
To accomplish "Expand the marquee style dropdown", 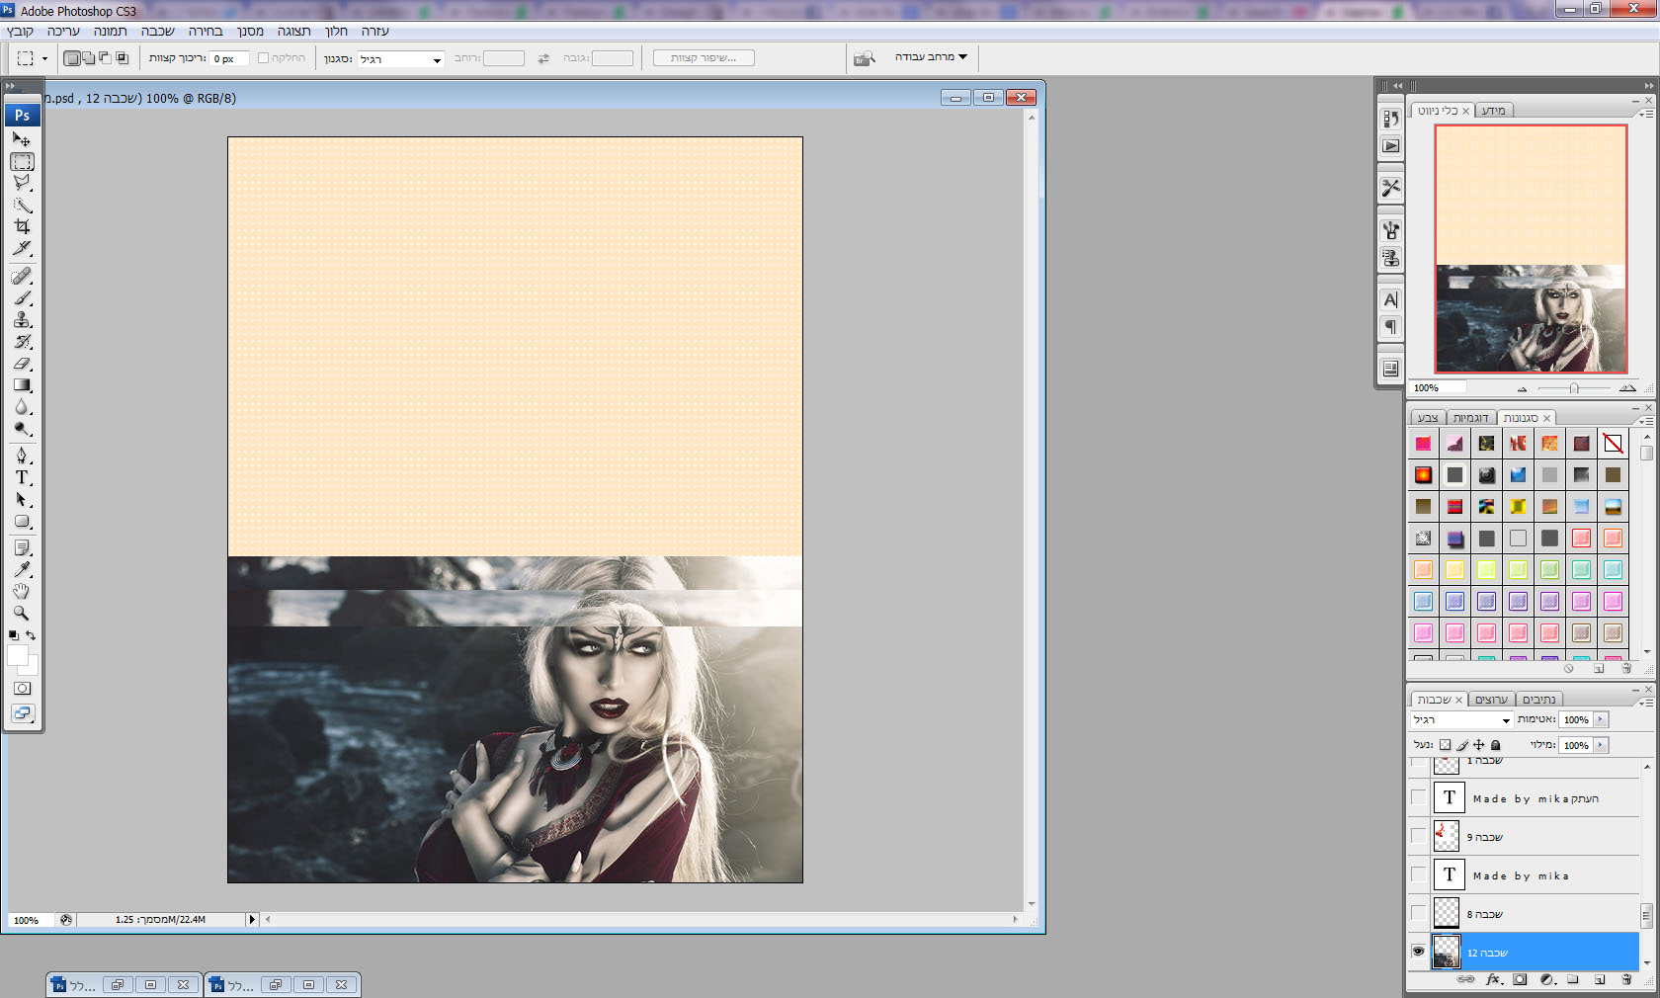I will coord(401,59).
